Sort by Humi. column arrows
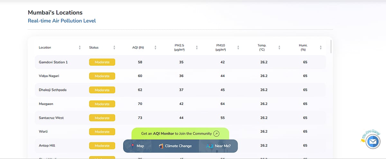Viewport: 386px width, 159px height. [321, 48]
